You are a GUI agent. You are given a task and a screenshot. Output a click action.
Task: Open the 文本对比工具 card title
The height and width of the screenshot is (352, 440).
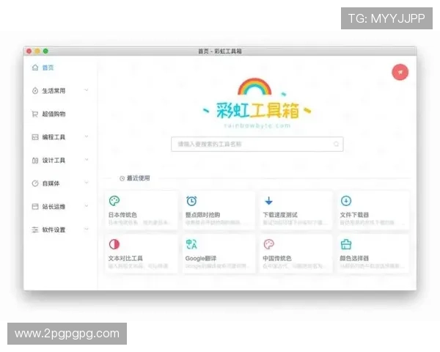pyautogui.click(x=125, y=258)
